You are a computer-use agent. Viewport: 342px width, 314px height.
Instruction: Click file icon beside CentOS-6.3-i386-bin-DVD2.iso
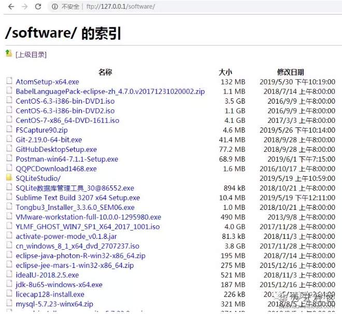click(9, 110)
